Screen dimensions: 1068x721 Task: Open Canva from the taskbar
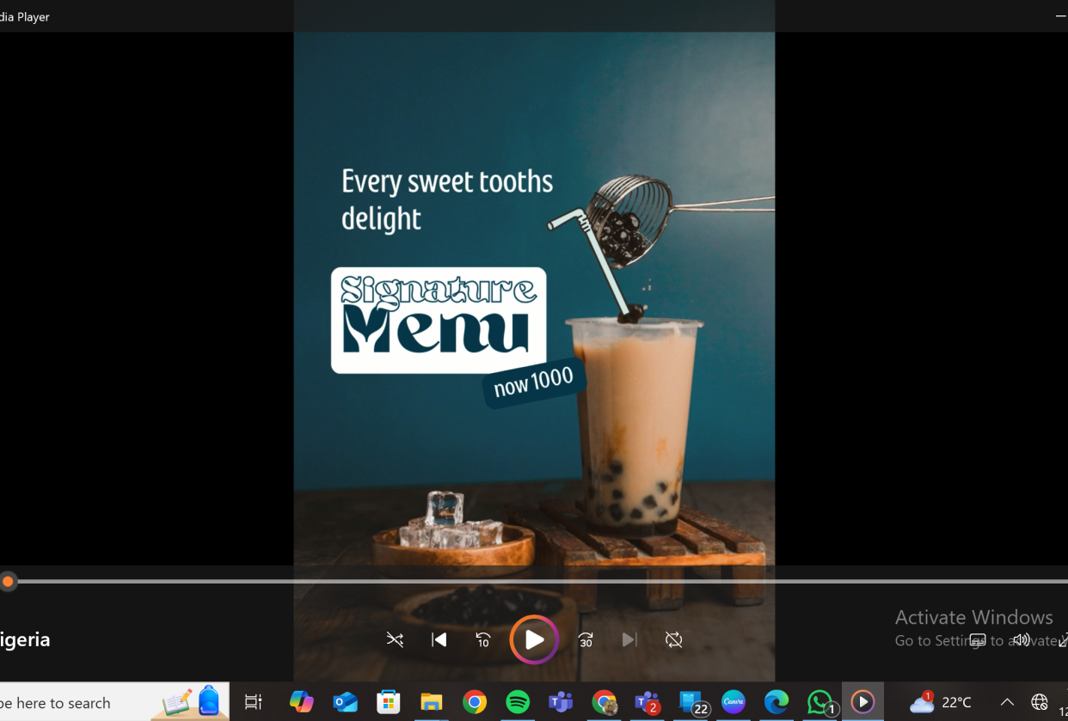(733, 702)
